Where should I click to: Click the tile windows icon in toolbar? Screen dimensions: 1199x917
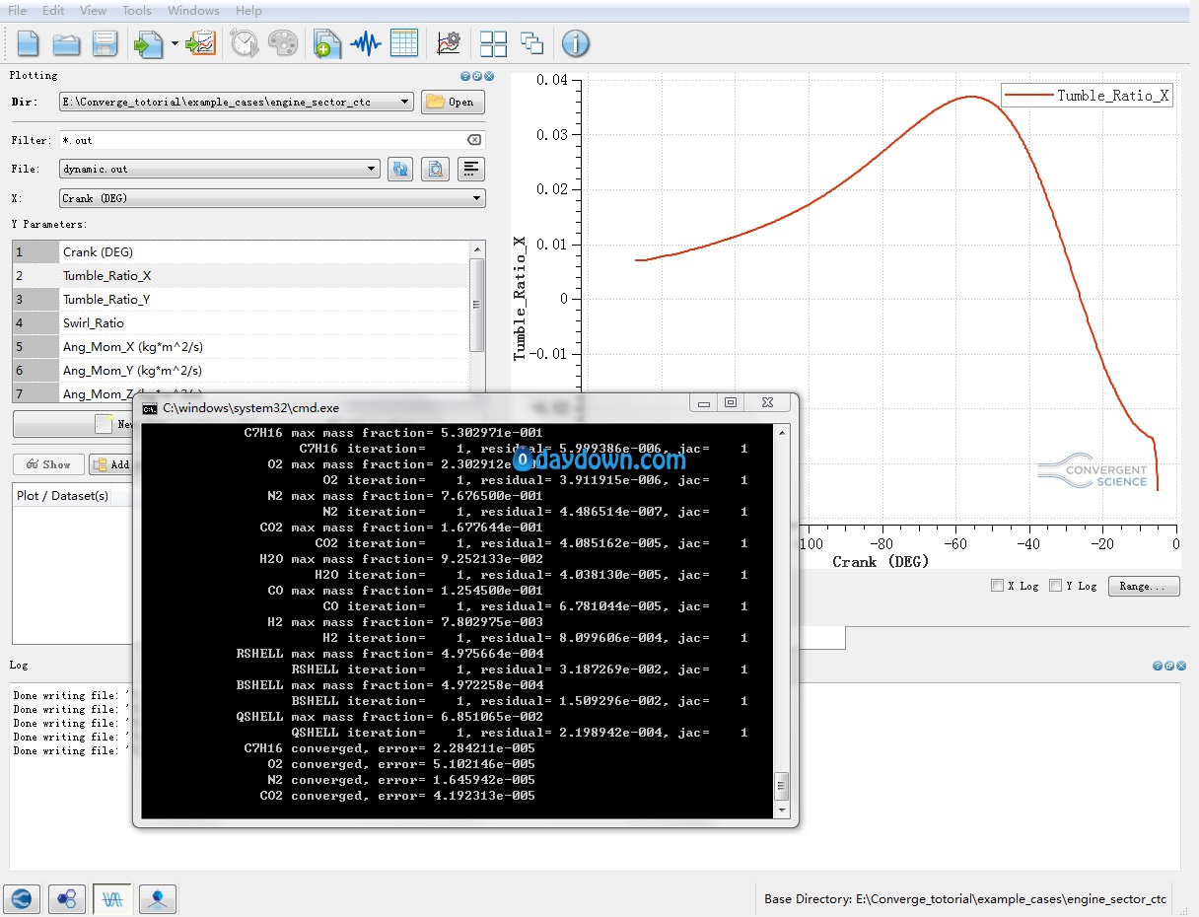point(493,43)
